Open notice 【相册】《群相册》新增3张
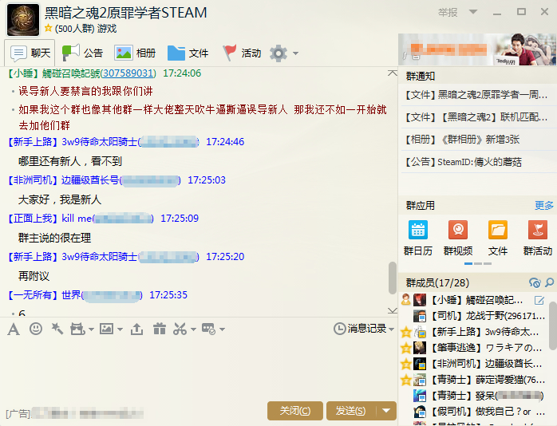 point(462,140)
